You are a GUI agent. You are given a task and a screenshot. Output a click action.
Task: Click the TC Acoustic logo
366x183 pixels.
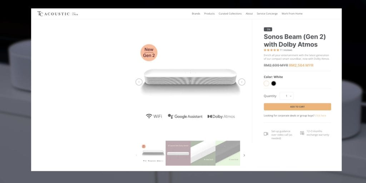click(x=58, y=14)
